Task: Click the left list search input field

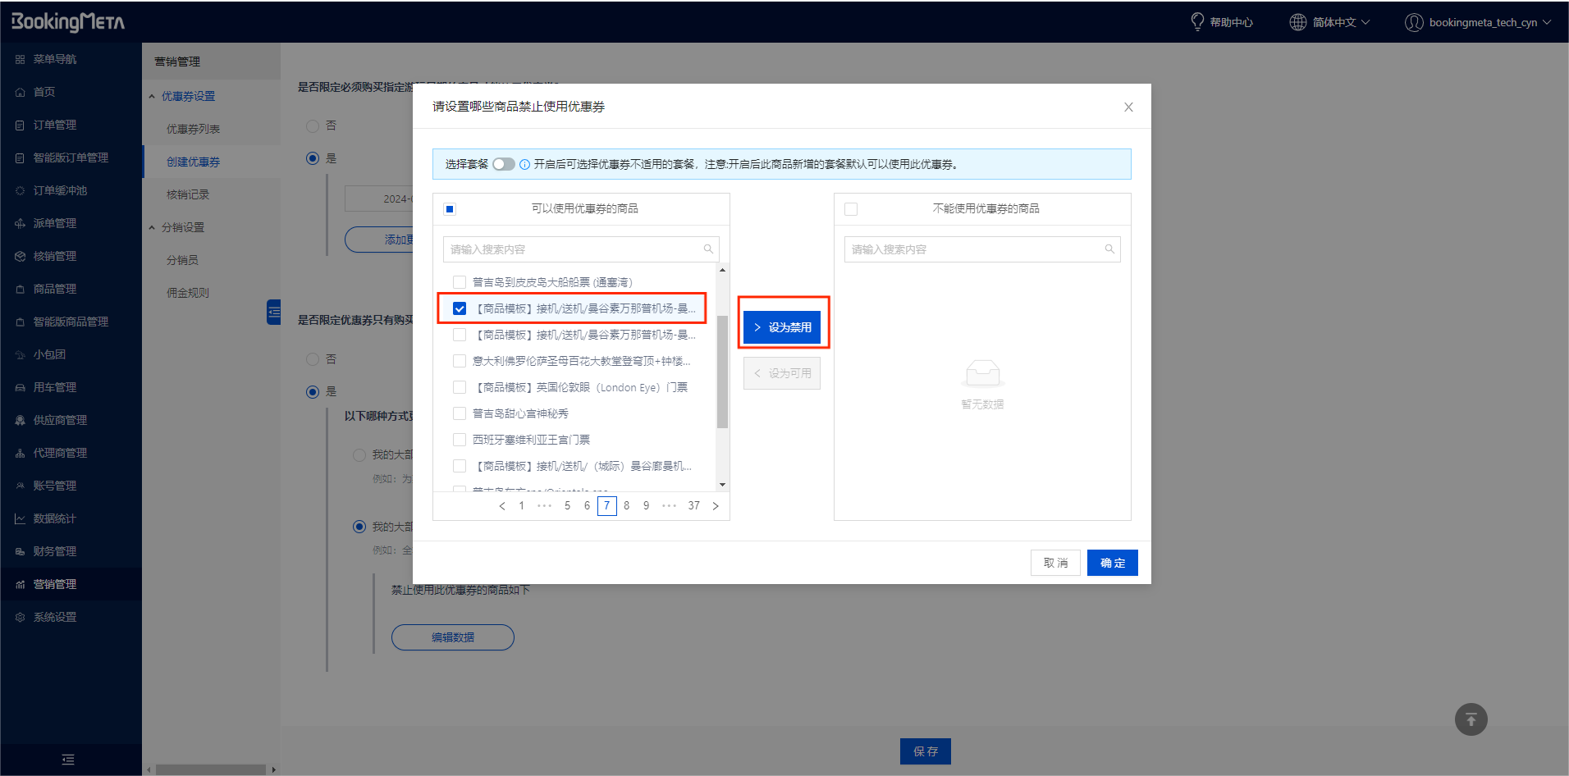Action: [573, 249]
